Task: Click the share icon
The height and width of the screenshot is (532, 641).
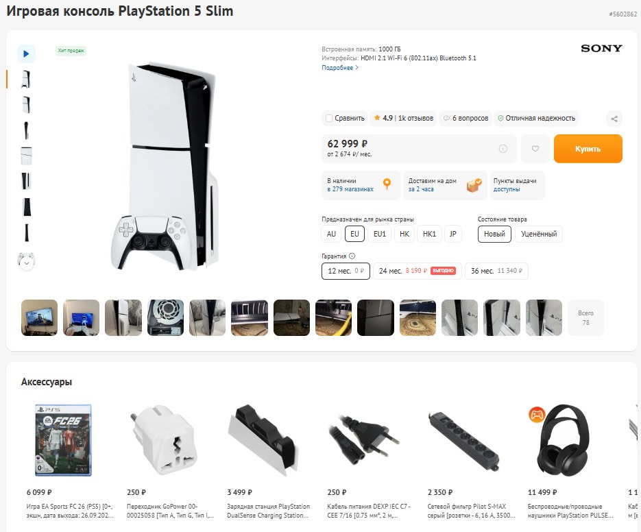Action: pos(614,119)
